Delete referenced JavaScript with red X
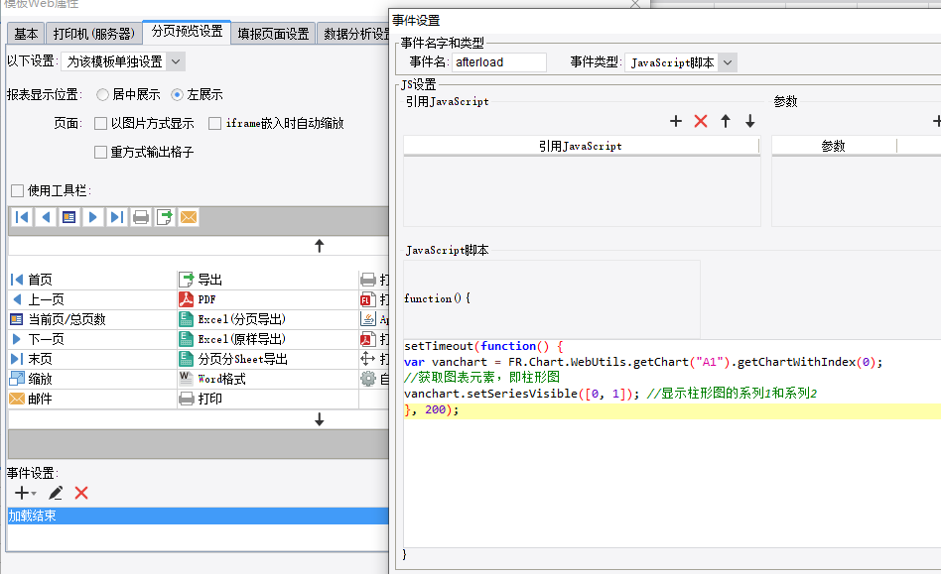This screenshot has height=574, width=941. [x=701, y=121]
